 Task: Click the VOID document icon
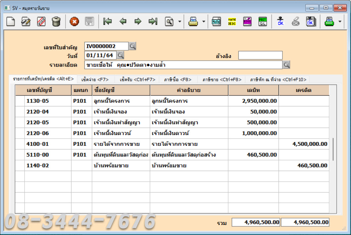(41, 22)
